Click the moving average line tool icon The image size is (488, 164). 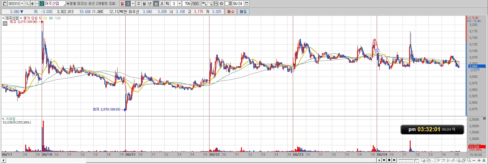[443, 160]
